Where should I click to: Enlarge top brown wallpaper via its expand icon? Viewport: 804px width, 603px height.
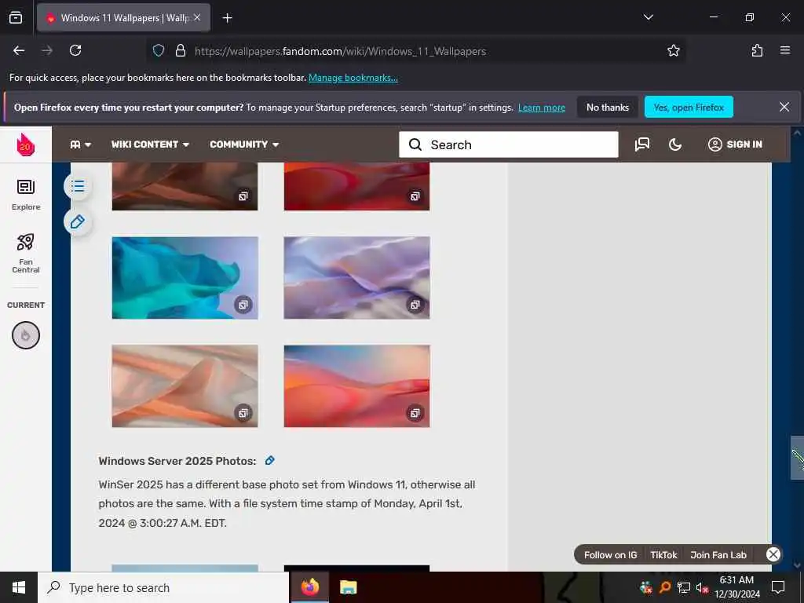click(x=243, y=196)
